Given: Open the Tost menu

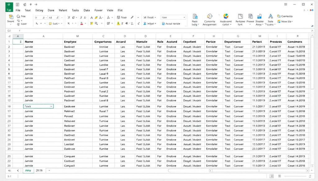Looking at the screenshot, I should click(28, 10).
